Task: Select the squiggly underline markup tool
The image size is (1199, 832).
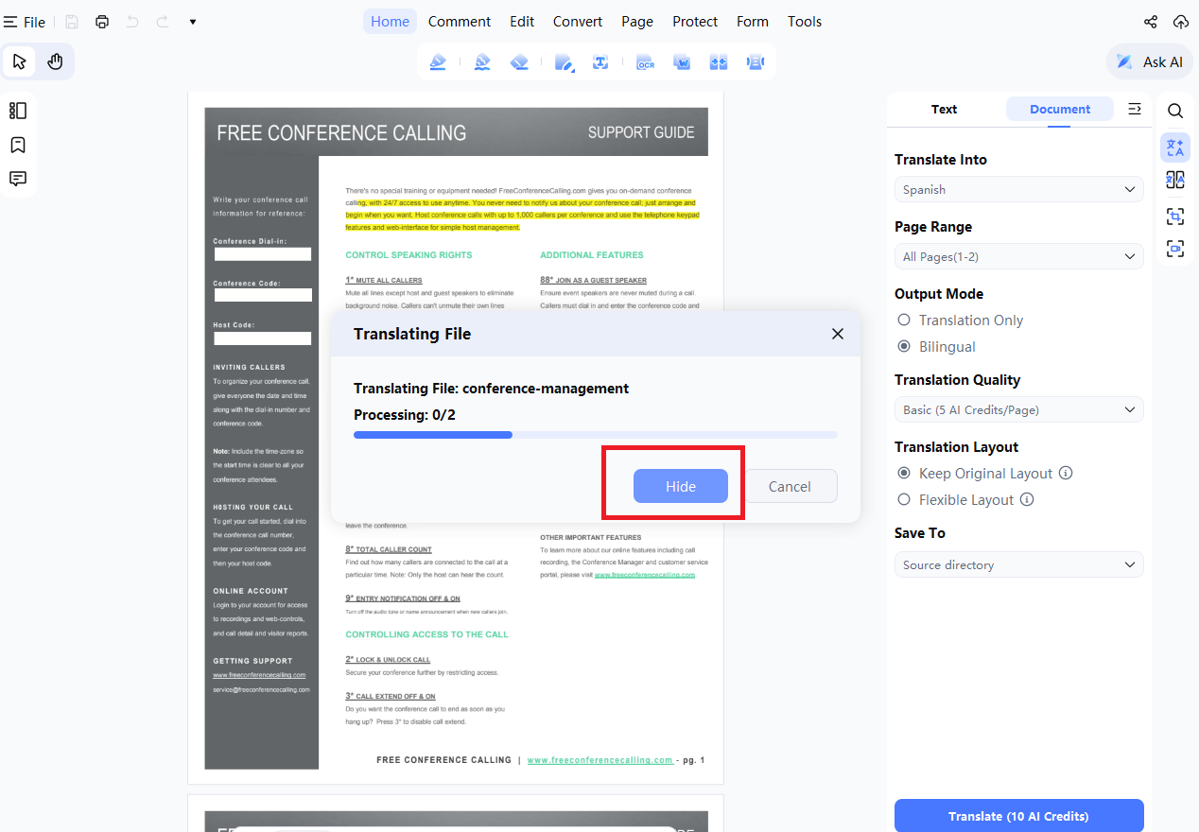Action: [x=482, y=62]
